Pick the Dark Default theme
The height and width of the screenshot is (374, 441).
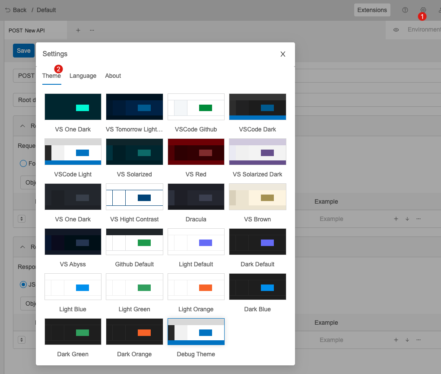click(x=257, y=242)
